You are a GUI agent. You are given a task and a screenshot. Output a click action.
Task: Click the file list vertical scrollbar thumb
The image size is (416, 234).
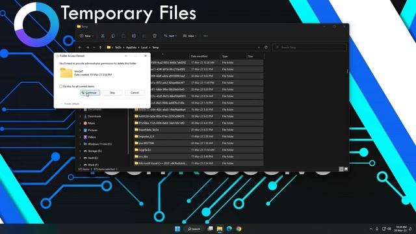(347, 71)
